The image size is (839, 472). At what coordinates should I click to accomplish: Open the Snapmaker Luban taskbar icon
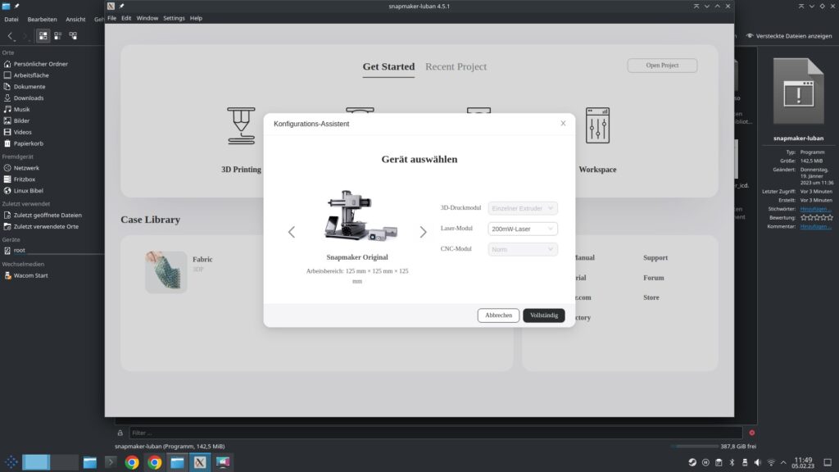point(200,462)
